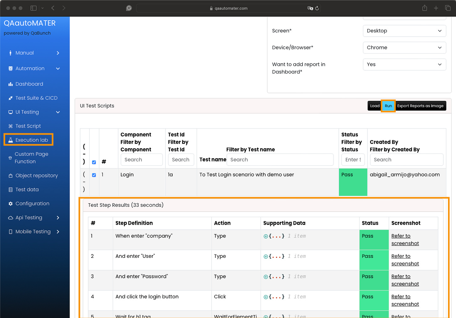Click the Filter by Component search field
Viewport: 456px width, 318px height.
(x=142, y=160)
